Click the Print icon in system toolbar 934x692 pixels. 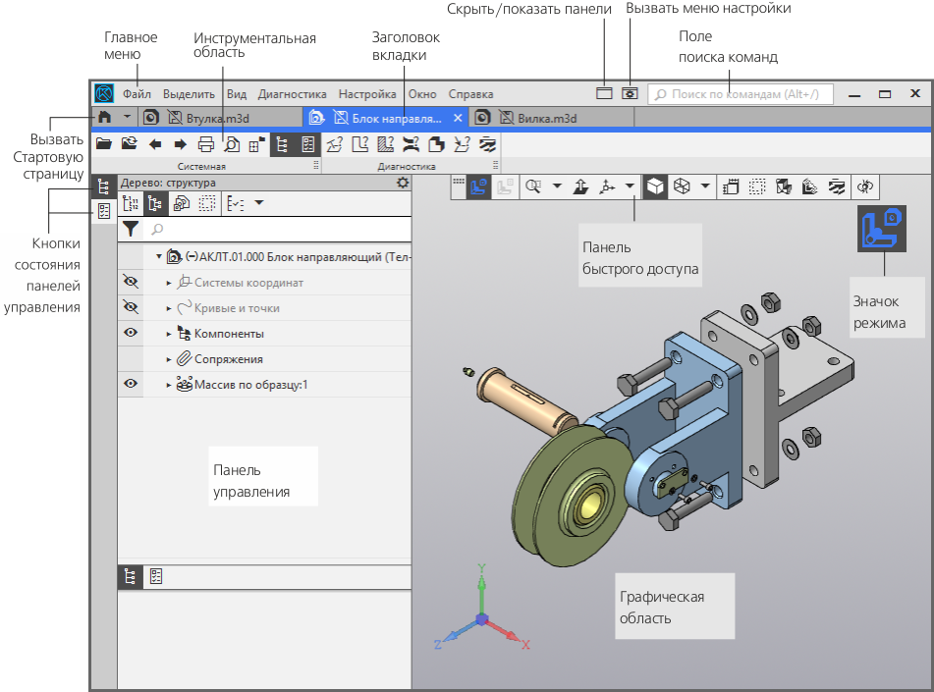pos(206,144)
